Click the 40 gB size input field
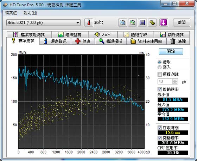 coord(165,82)
